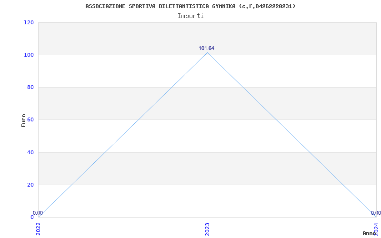This screenshot has height=238, width=381.
Task: Select the 0.00 value label at 2022
Action: 38,213
